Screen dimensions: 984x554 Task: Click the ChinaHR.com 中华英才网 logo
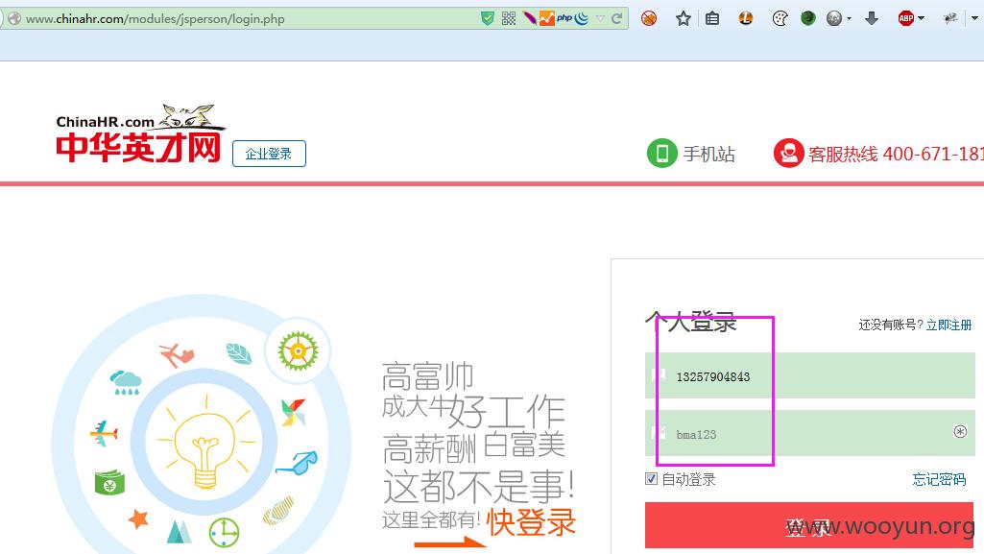[139, 134]
